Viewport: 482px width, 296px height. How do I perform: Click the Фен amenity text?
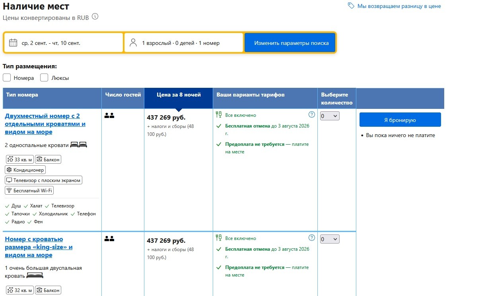tap(38, 222)
